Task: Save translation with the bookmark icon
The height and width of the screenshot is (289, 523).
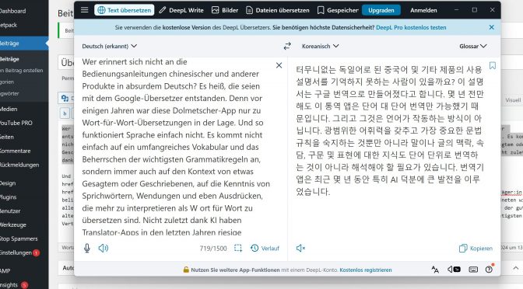Action: (493, 65)
